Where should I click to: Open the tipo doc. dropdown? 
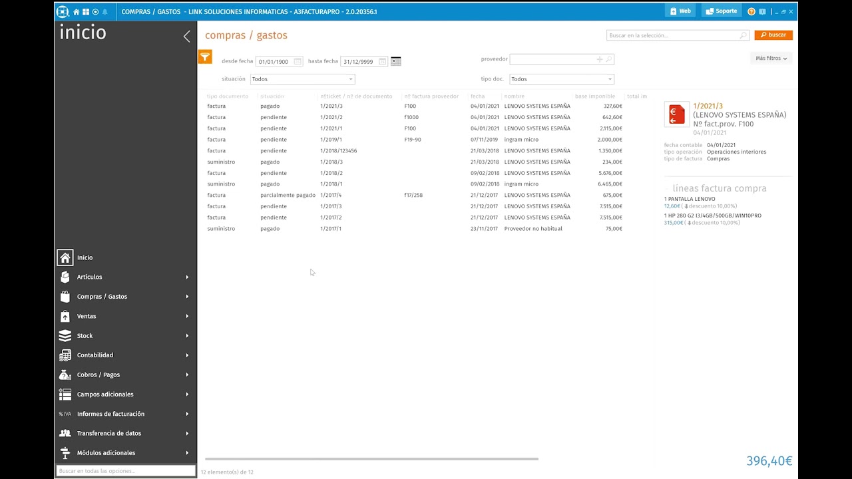click(562, 79)
